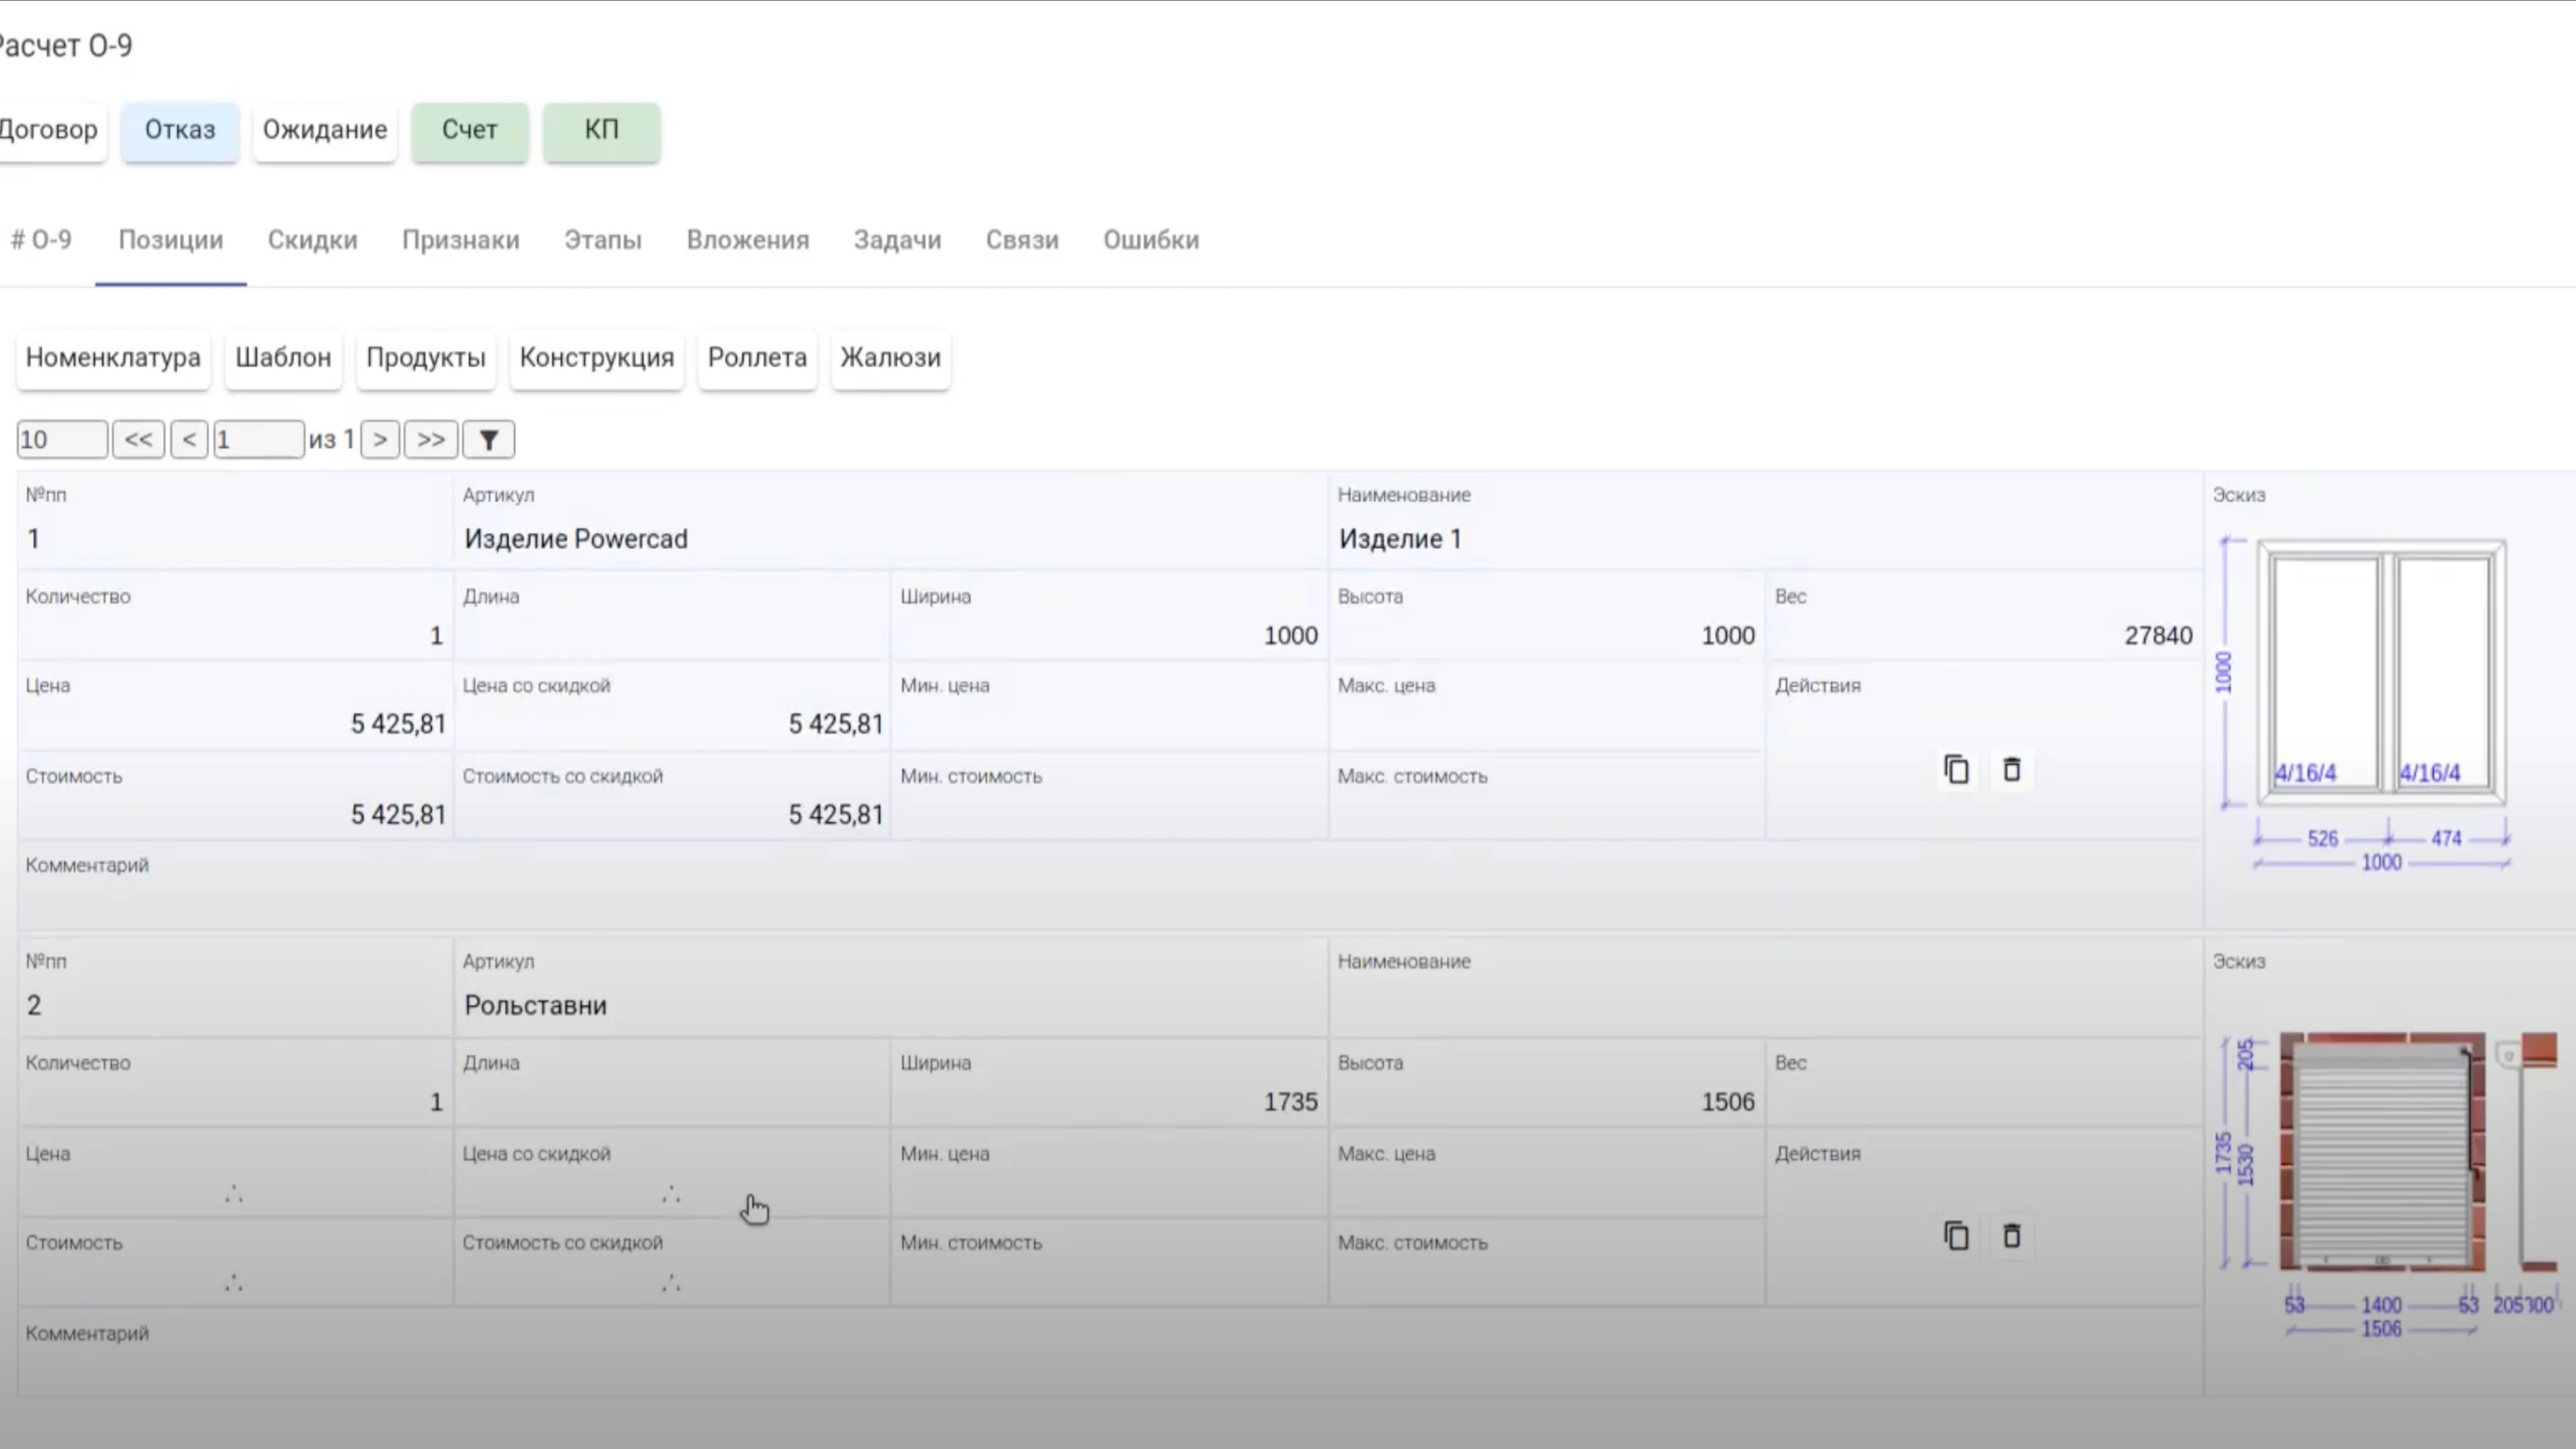The width and height of the screenshot is (2576, 1449).
Task: Open the Этапы tab
Action: (603, 240)
